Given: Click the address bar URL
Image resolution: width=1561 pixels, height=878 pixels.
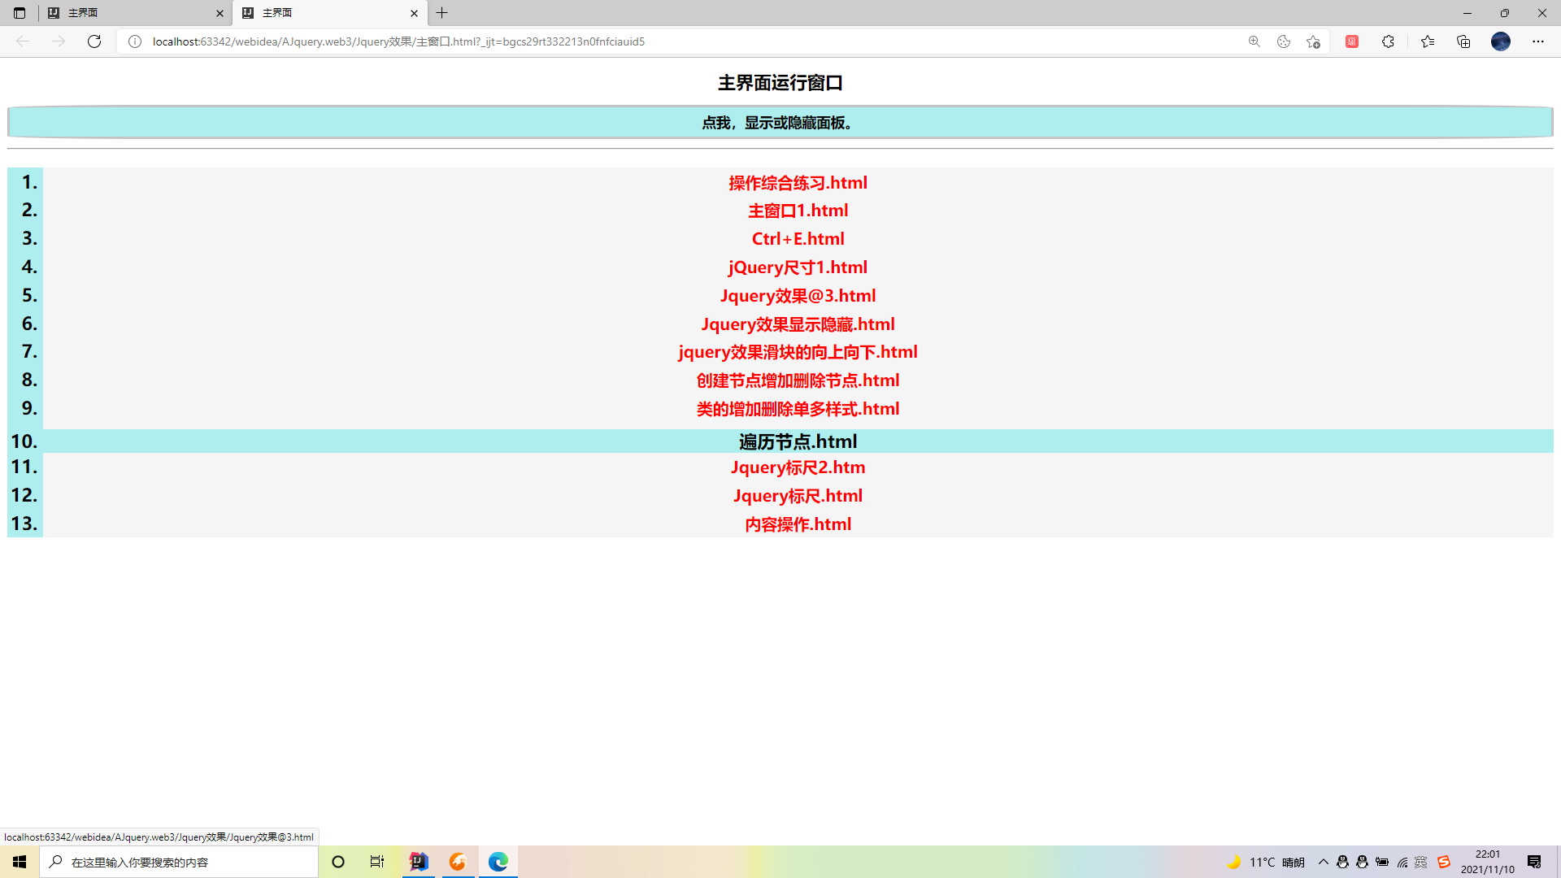Looking at the screenshot, I should (x=398, y=41).
